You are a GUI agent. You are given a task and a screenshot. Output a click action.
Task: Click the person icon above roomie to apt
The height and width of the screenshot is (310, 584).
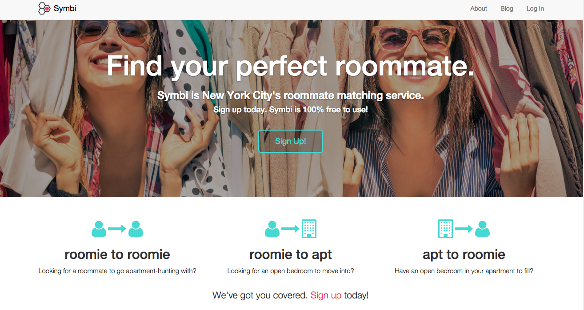point(272,229)
